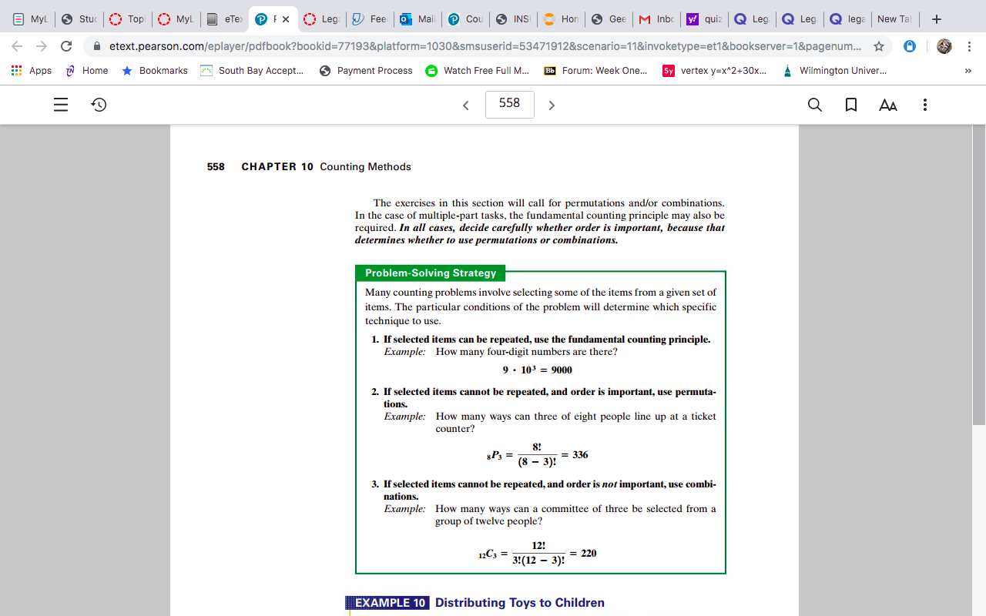Open the Forum: Week One... bookmark
The width and height of the screenshot is (986, 616).
point(595,71)
